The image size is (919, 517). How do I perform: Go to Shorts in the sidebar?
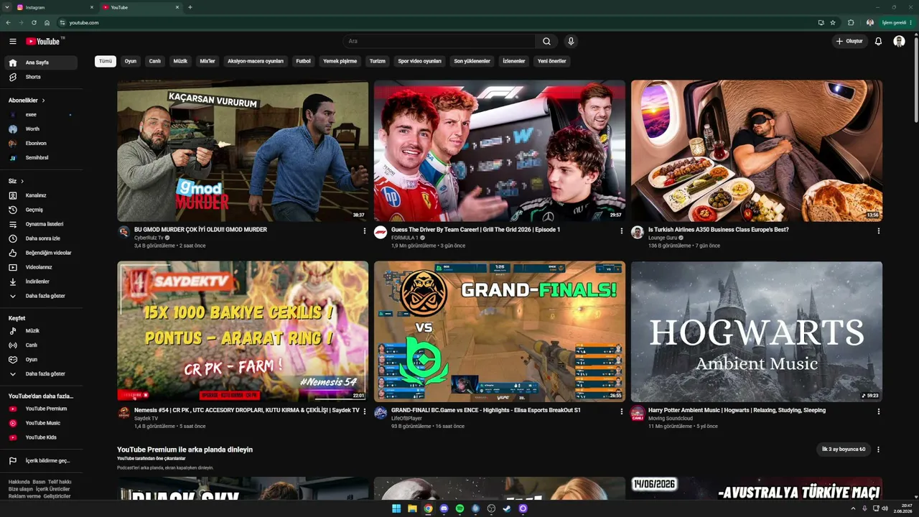(x=41, y=77)
